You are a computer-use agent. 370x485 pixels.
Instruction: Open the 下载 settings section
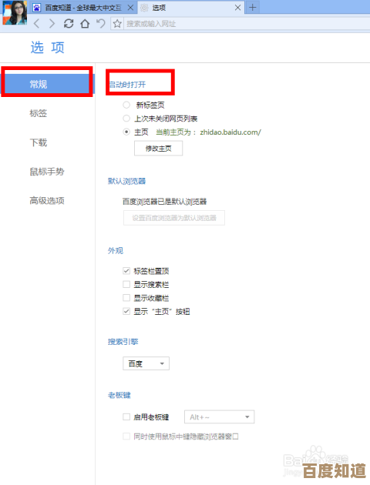pyautogui.click(x=39, y=142)
